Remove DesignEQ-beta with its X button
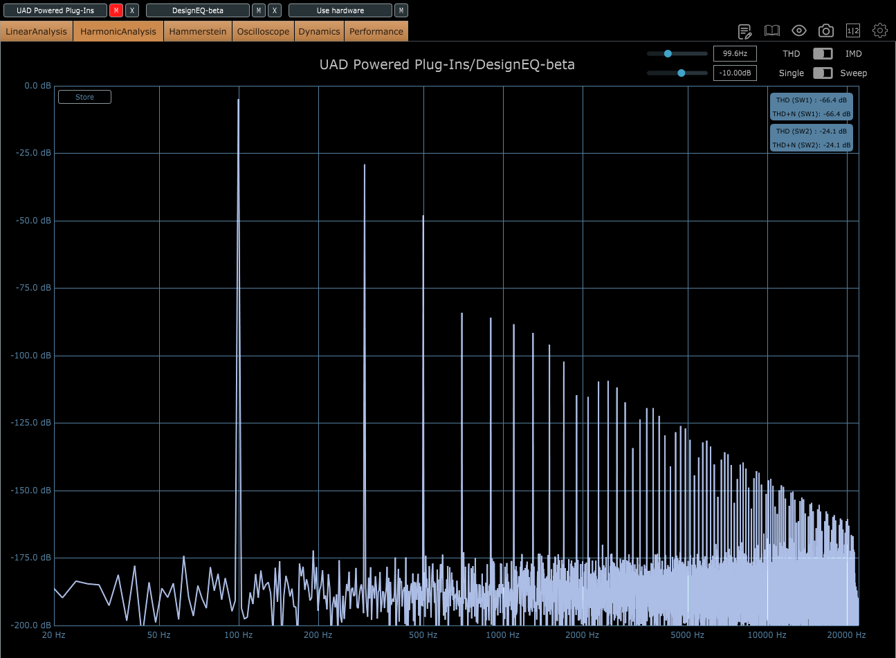Screen dimensions: 896x658 (275, 10)
